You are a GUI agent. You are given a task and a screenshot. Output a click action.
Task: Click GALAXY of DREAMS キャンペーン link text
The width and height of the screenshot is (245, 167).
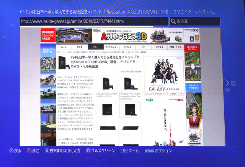(164, 94)
